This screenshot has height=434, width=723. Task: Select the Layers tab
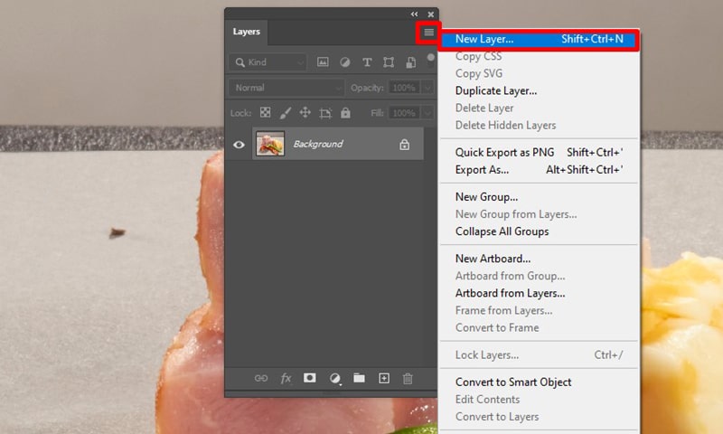tap(246, 32)
